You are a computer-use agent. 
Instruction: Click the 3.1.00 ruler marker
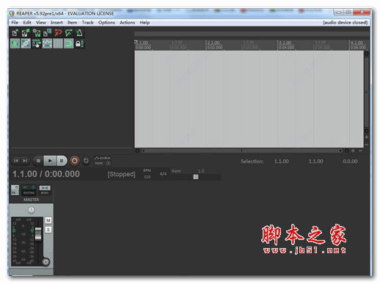click(x=285, y=43)
